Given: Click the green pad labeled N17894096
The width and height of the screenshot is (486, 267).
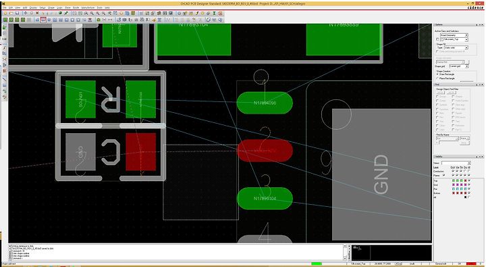Looking at the screenshot, I should [x=265, y=103].
